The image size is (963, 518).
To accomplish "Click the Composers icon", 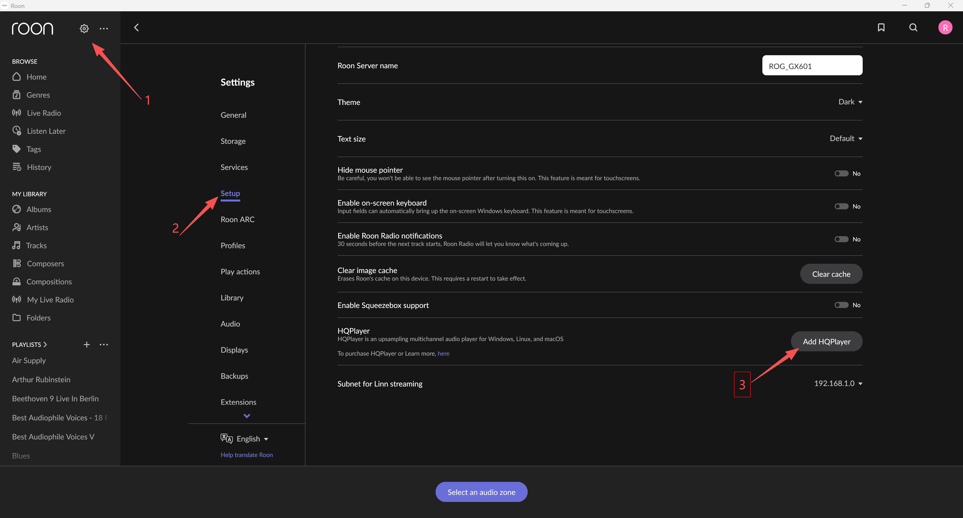I will tap(17, 263).
